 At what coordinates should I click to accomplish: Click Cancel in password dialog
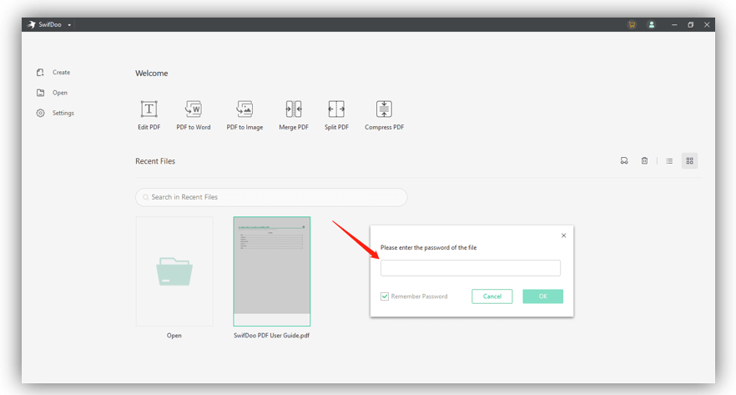(x=492, y=296)
